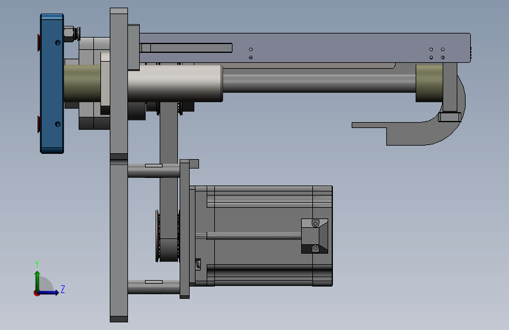The image size is (509, 330).
Task: Select the olive sleeve beside the blue plate
Action: (82, 83)
